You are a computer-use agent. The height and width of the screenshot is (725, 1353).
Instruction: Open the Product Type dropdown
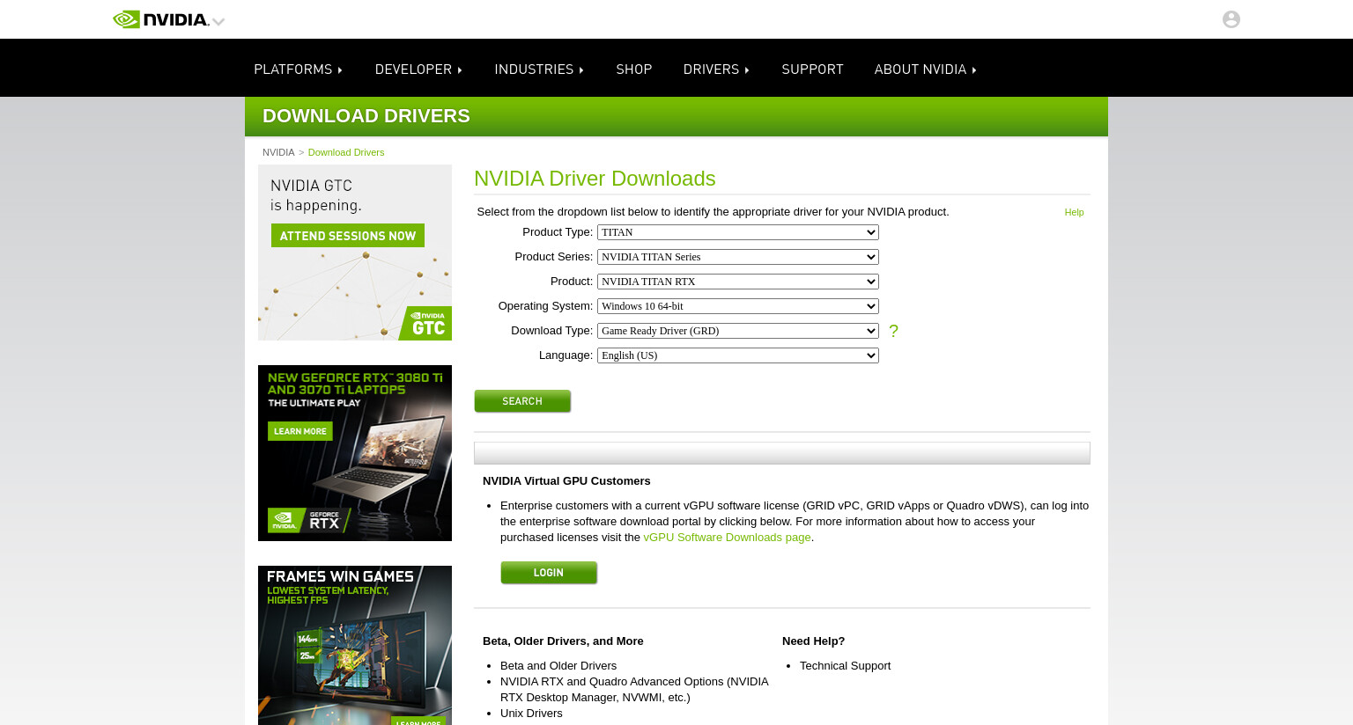pos(738,232)
